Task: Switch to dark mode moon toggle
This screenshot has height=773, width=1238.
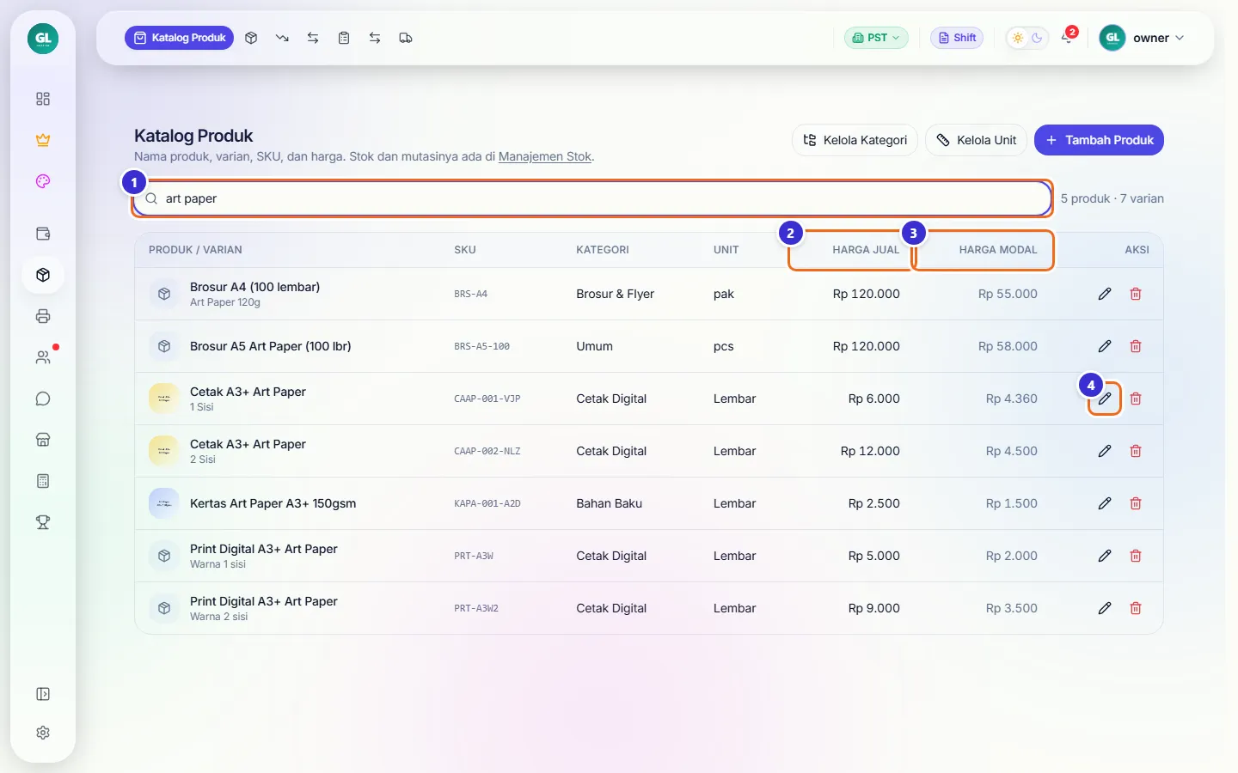Action: click(1037, 38)
